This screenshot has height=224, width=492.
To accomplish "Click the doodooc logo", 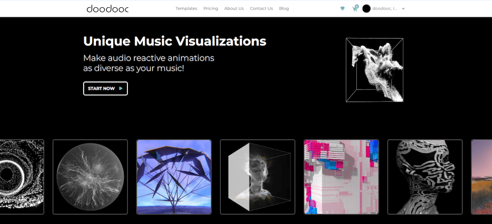I will tap(107, 8).
